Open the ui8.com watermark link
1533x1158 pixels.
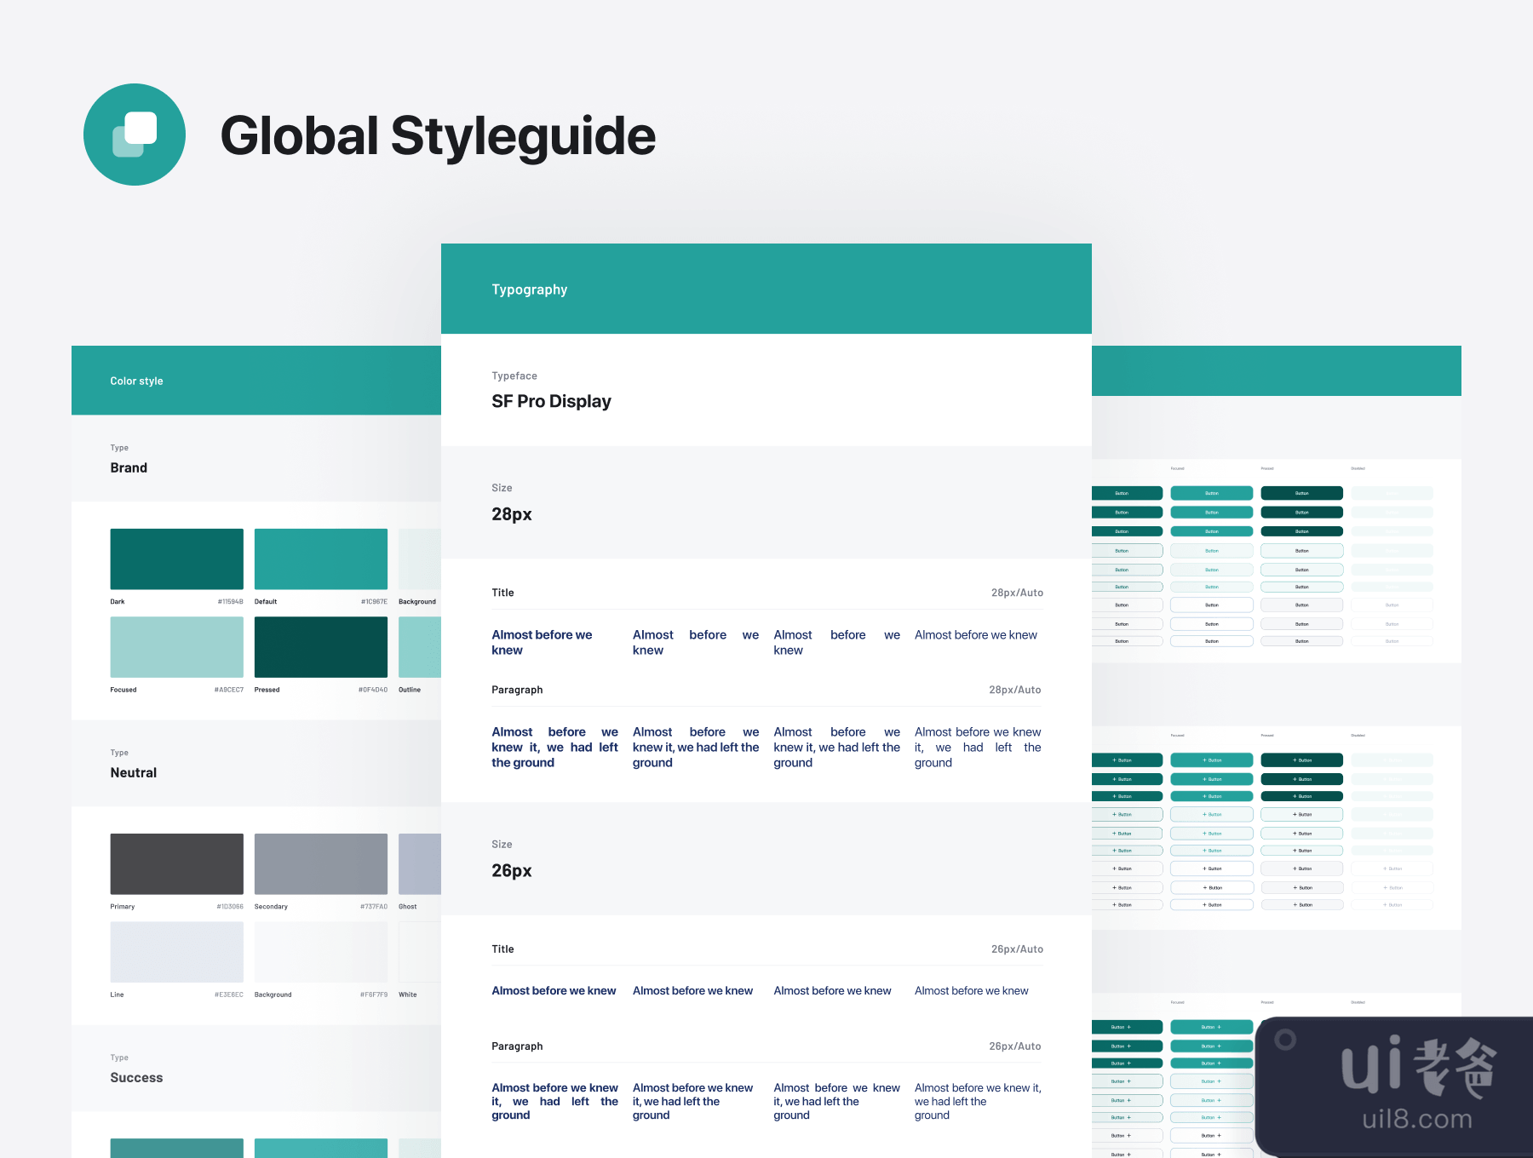(x=1416, y=1119)
